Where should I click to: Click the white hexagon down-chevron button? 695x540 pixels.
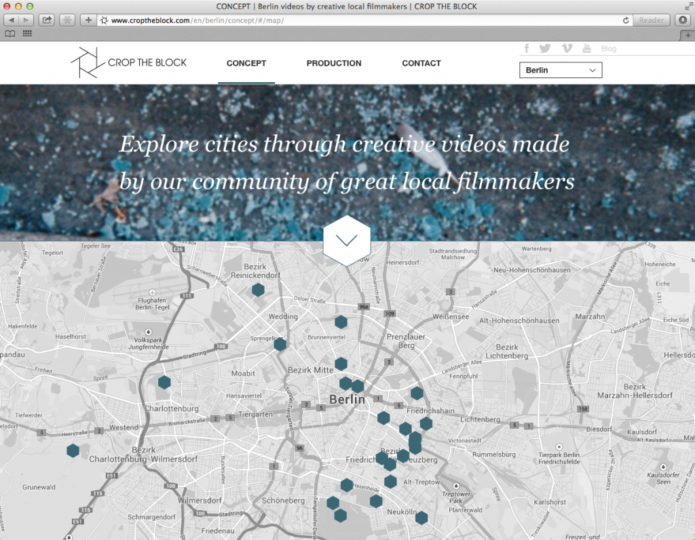[x=347, y=241]
